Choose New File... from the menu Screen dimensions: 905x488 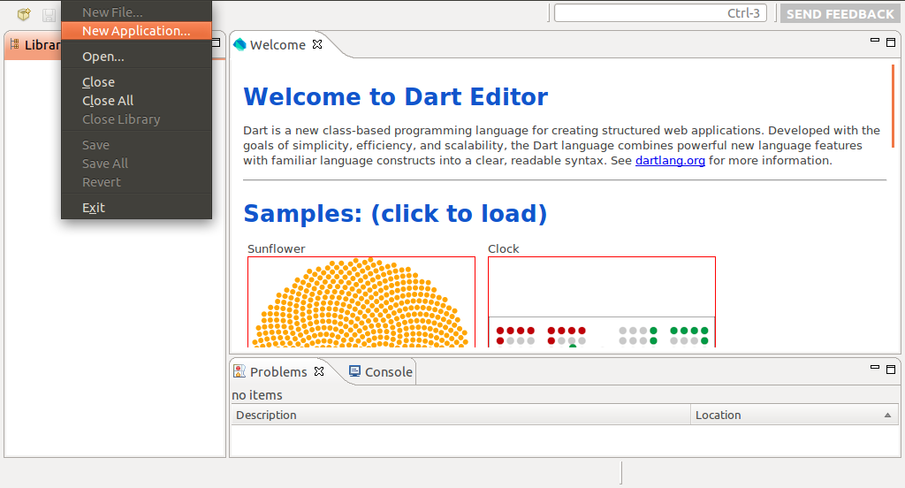(x=136, y=12)
